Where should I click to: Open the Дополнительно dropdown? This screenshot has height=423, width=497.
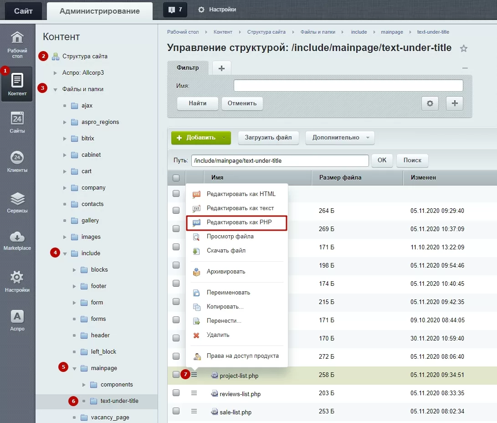tap(340, 138)
